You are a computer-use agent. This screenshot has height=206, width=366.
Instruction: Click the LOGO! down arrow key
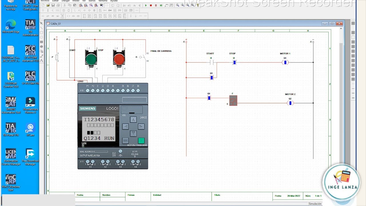[133, 133]
